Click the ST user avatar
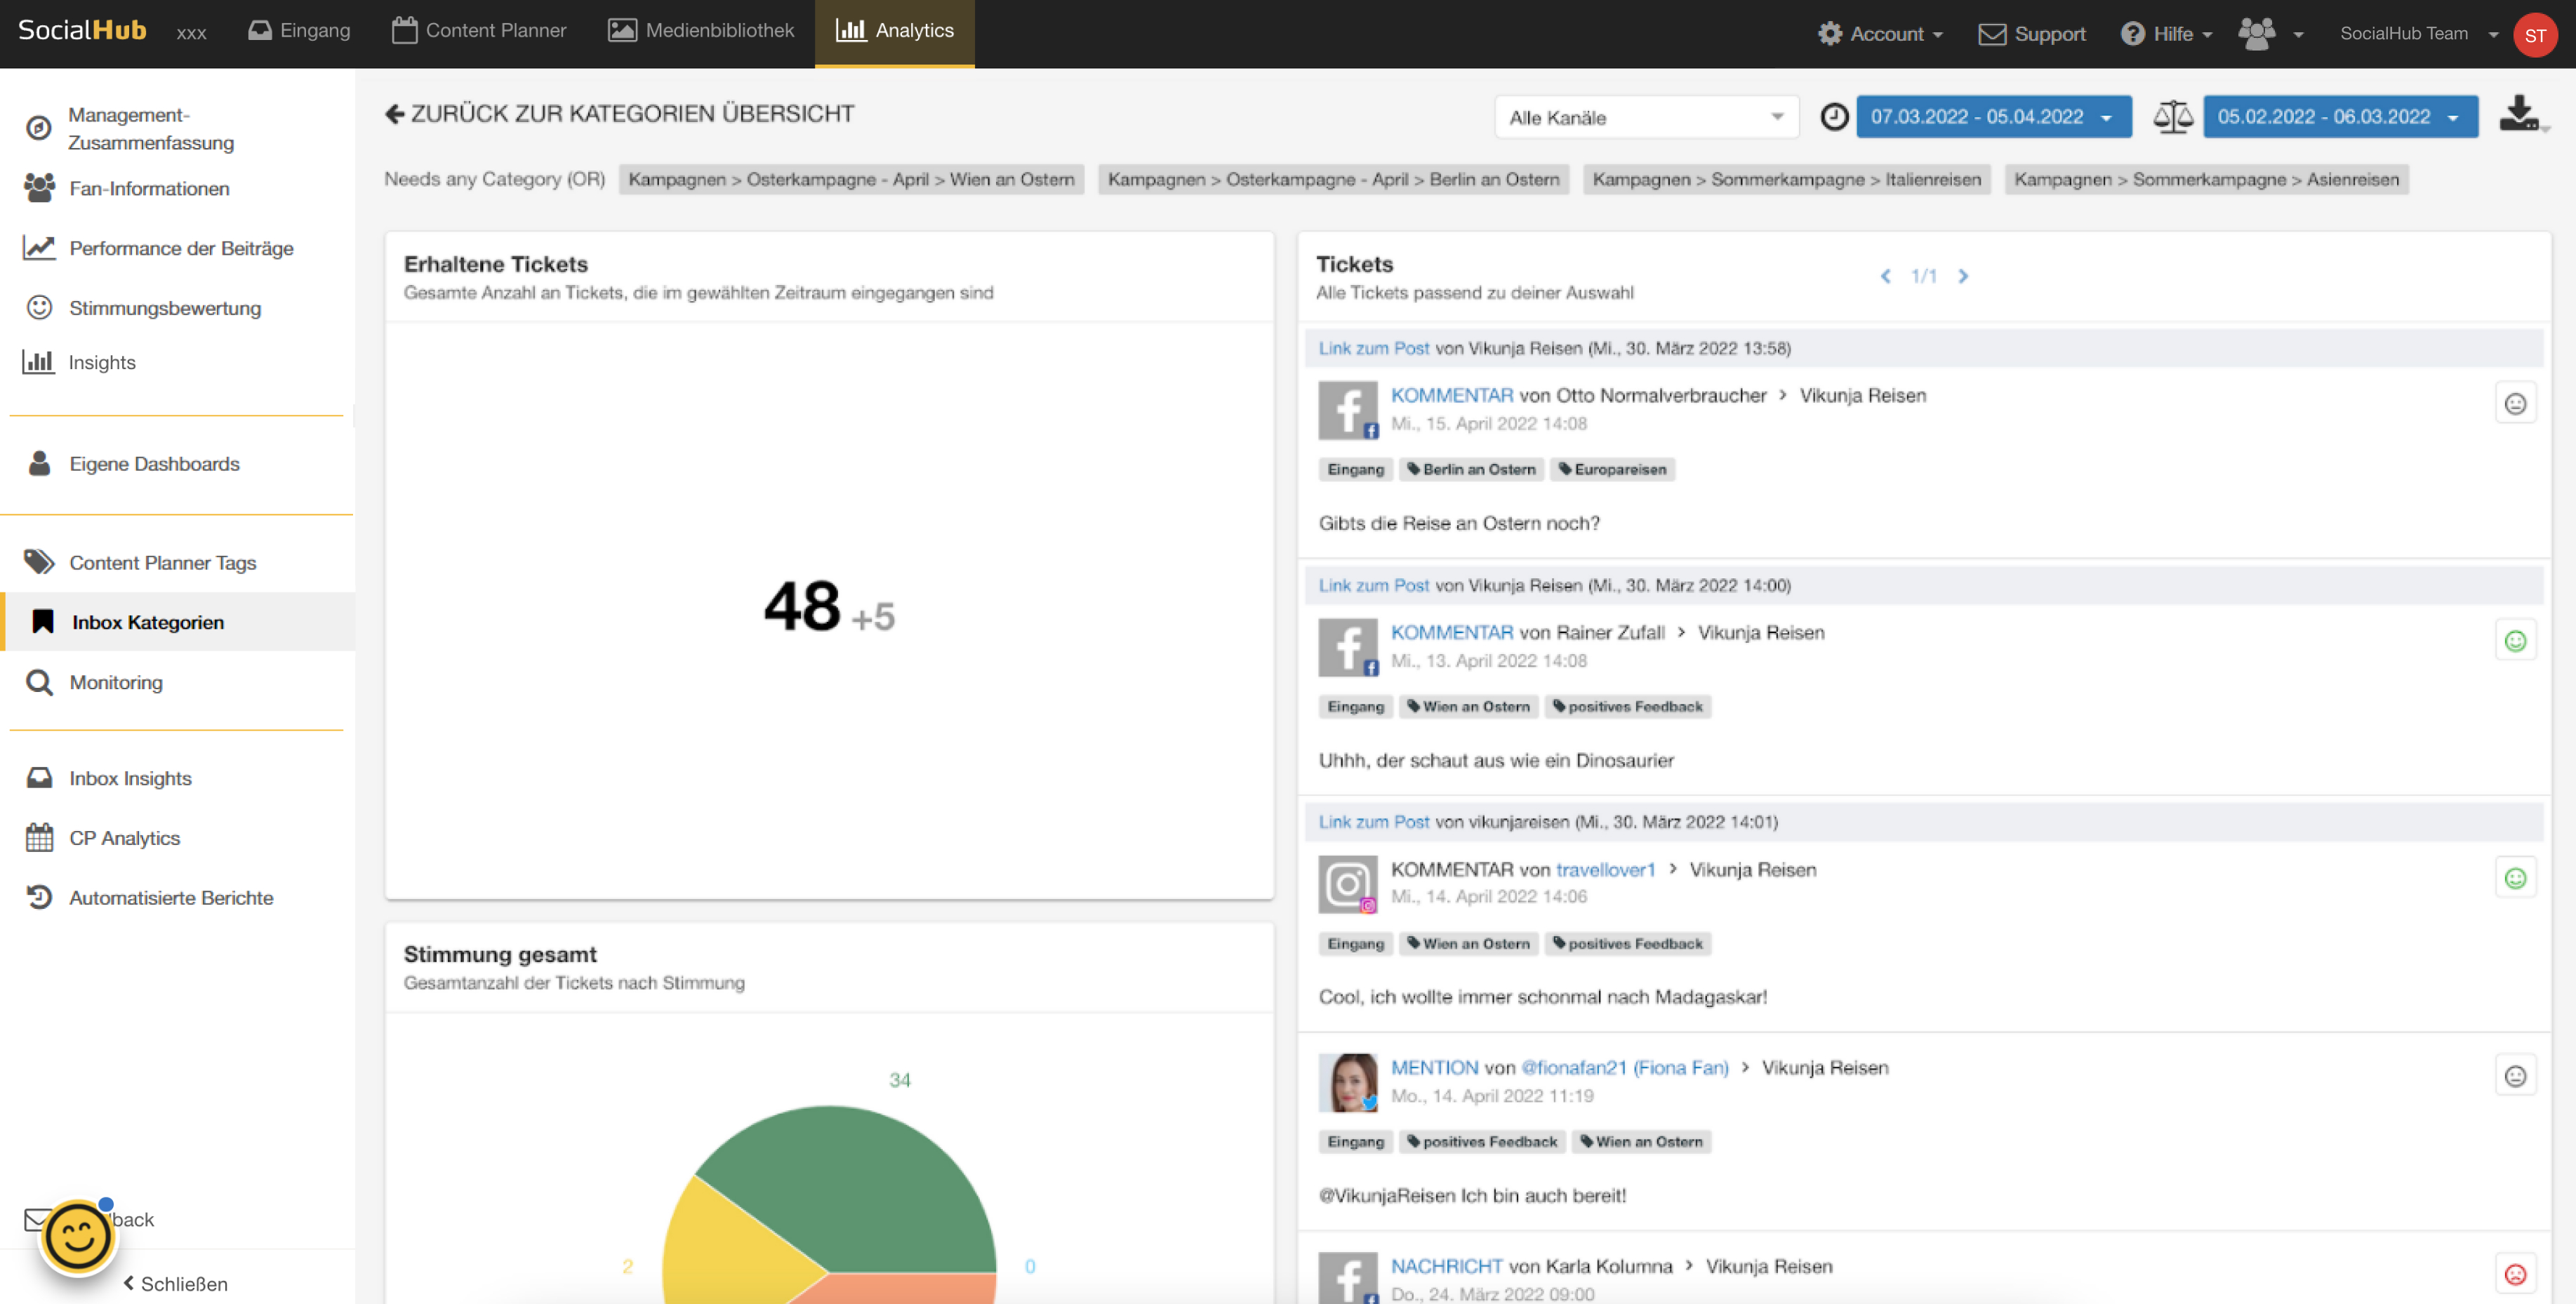This screenshot has height=1304, width=2576. click(2534, 35)
